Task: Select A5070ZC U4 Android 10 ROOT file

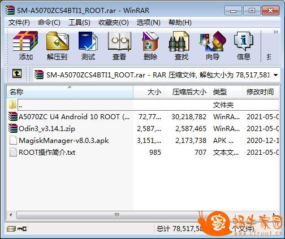Action: point(143,117)
